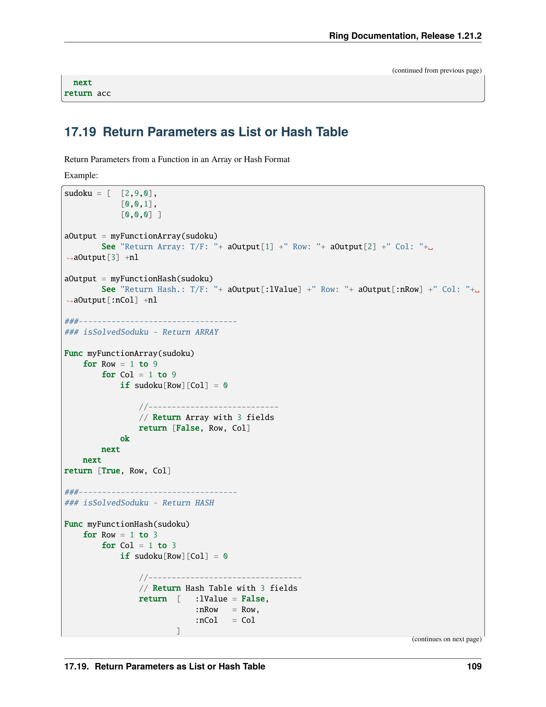Click the 'Example:' paragraph text

point(81,175)
